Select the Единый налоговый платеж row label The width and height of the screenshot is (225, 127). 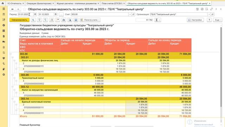36,102
